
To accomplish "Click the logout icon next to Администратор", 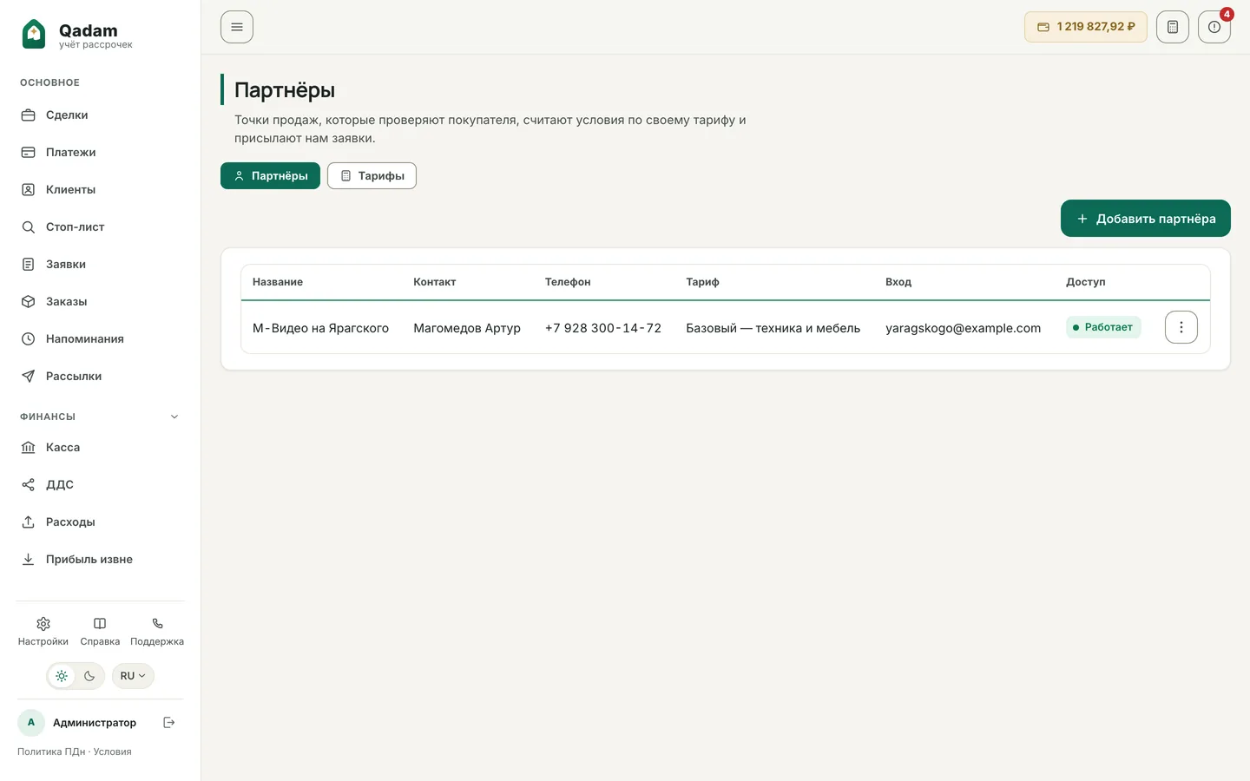I will [169, 722].
